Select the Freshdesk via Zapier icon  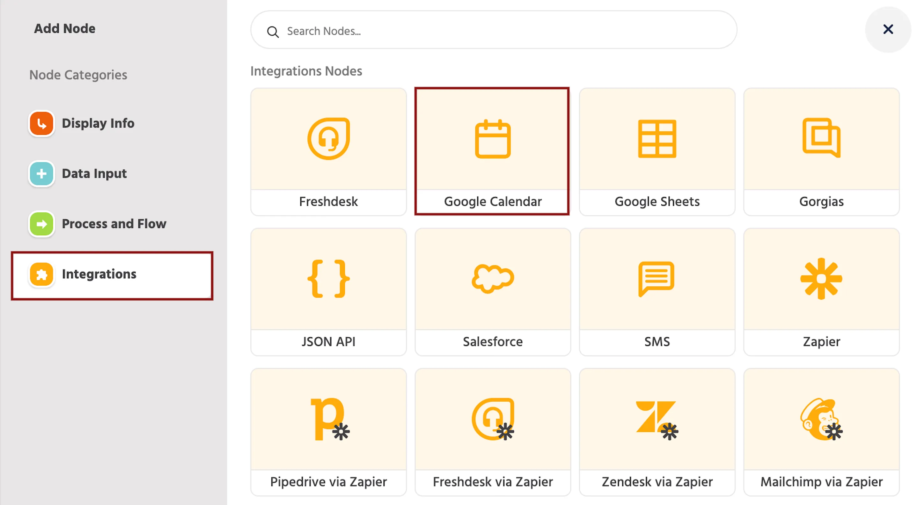click(493, 419)
